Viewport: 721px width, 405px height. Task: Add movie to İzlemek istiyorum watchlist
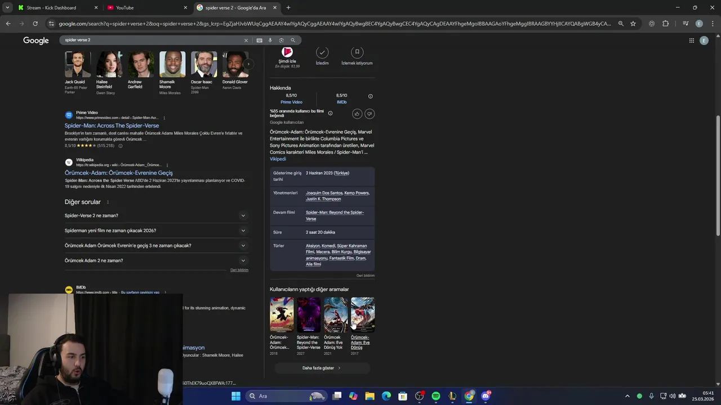(357, 52)
